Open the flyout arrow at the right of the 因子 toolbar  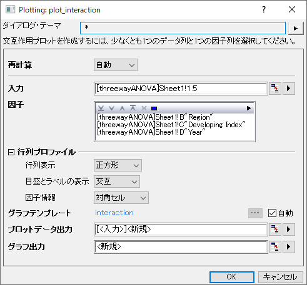pyautogui.click(x=249, y=108)
